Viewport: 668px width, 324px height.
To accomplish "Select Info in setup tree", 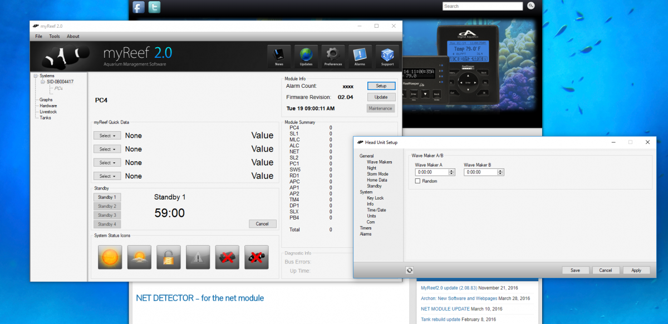I will click(x=370, y=204).
